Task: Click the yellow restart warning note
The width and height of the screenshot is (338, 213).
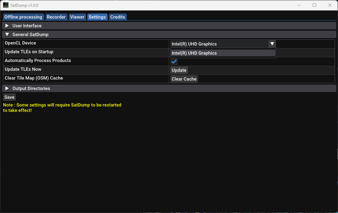Action: tap(62, 107)
